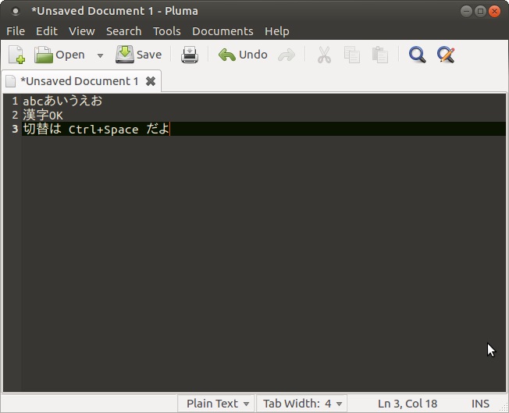Minimize the Pluma window
Image resolution: width=509 pixels, height=413 pixels.
(467, 12)
